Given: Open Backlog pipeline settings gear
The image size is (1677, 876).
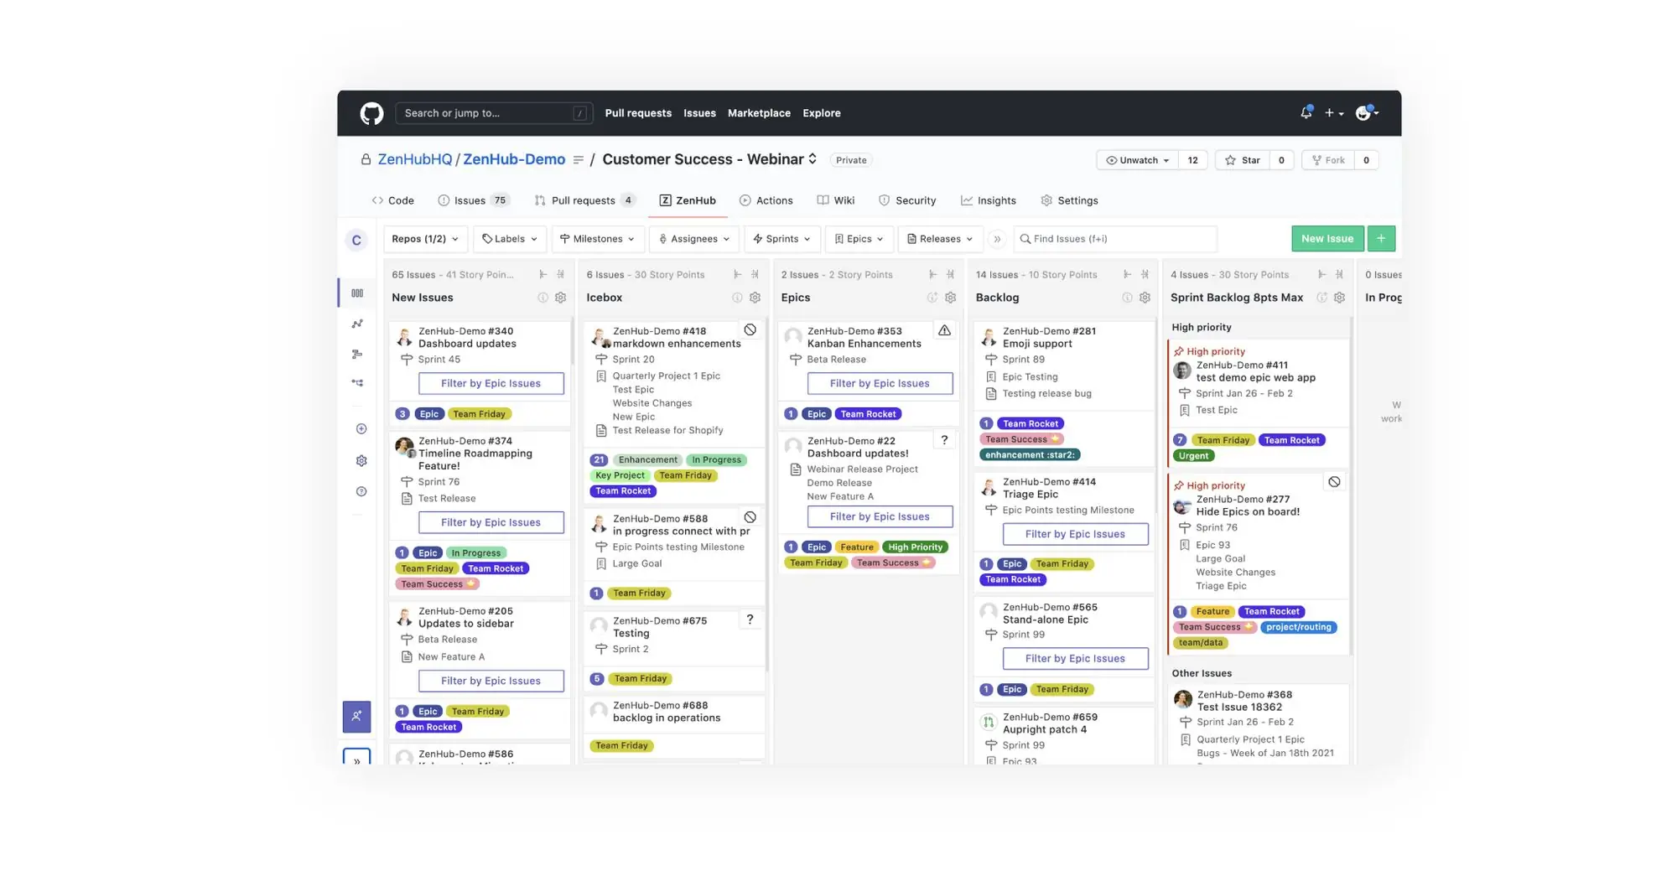Looking at the screenshot, I should [1145, 298].
